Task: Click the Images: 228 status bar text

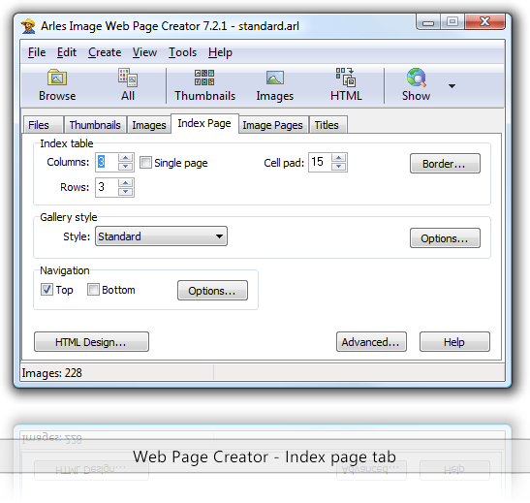Action: pyautogui.click(x=51, y=373)
